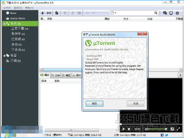Click the search magnifier icon
This screenshot has height=138, width=184.
click(156, 13)
